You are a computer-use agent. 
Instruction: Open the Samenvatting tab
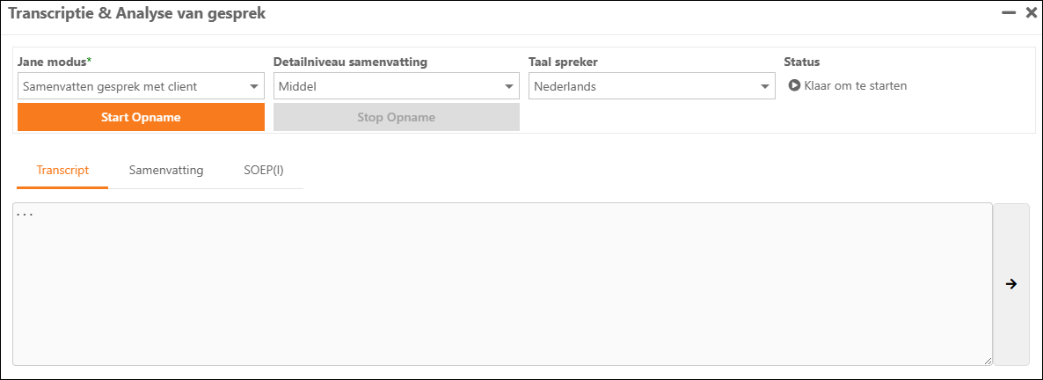coord(166,171)
